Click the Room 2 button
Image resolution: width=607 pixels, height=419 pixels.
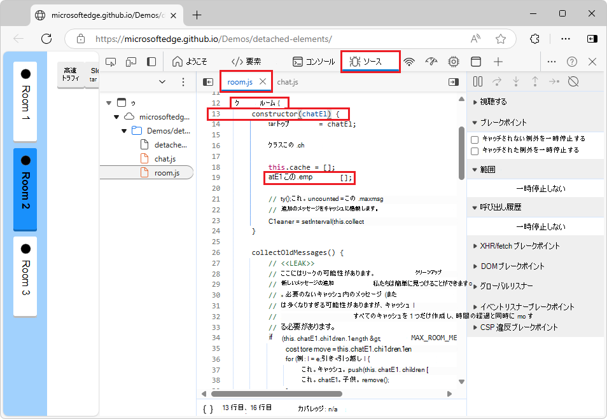25,189
